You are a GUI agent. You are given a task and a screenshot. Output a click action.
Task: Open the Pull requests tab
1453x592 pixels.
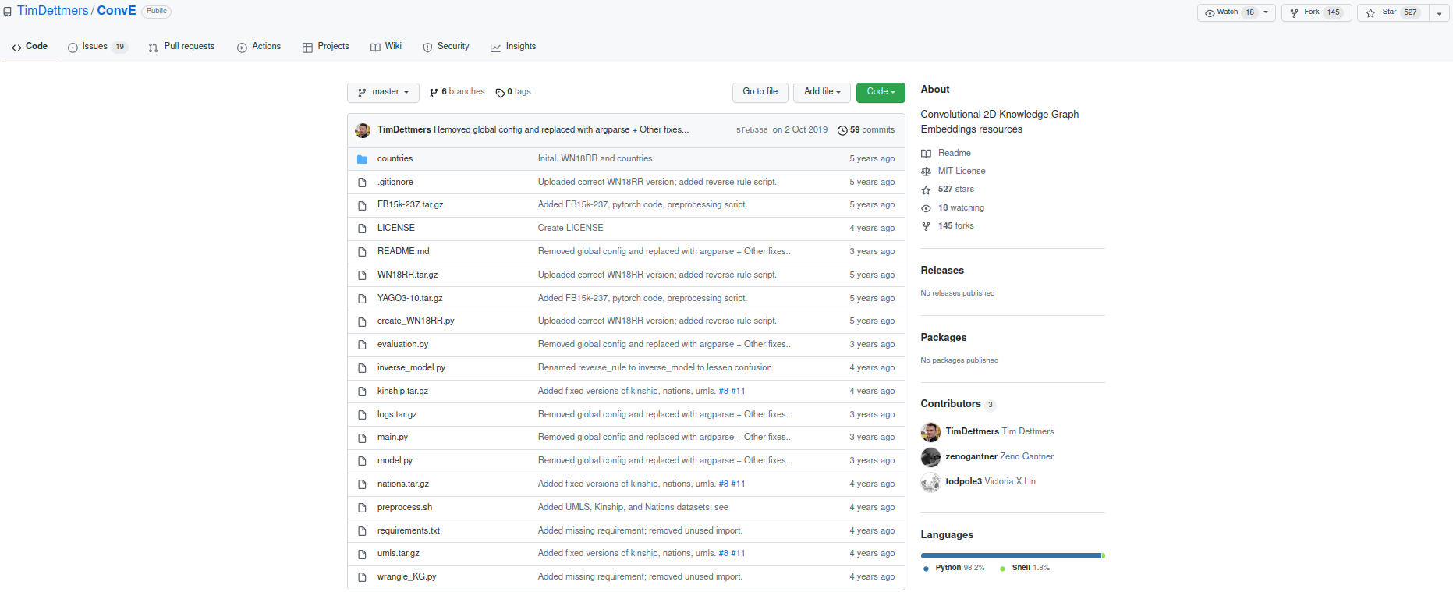(182, 47)
